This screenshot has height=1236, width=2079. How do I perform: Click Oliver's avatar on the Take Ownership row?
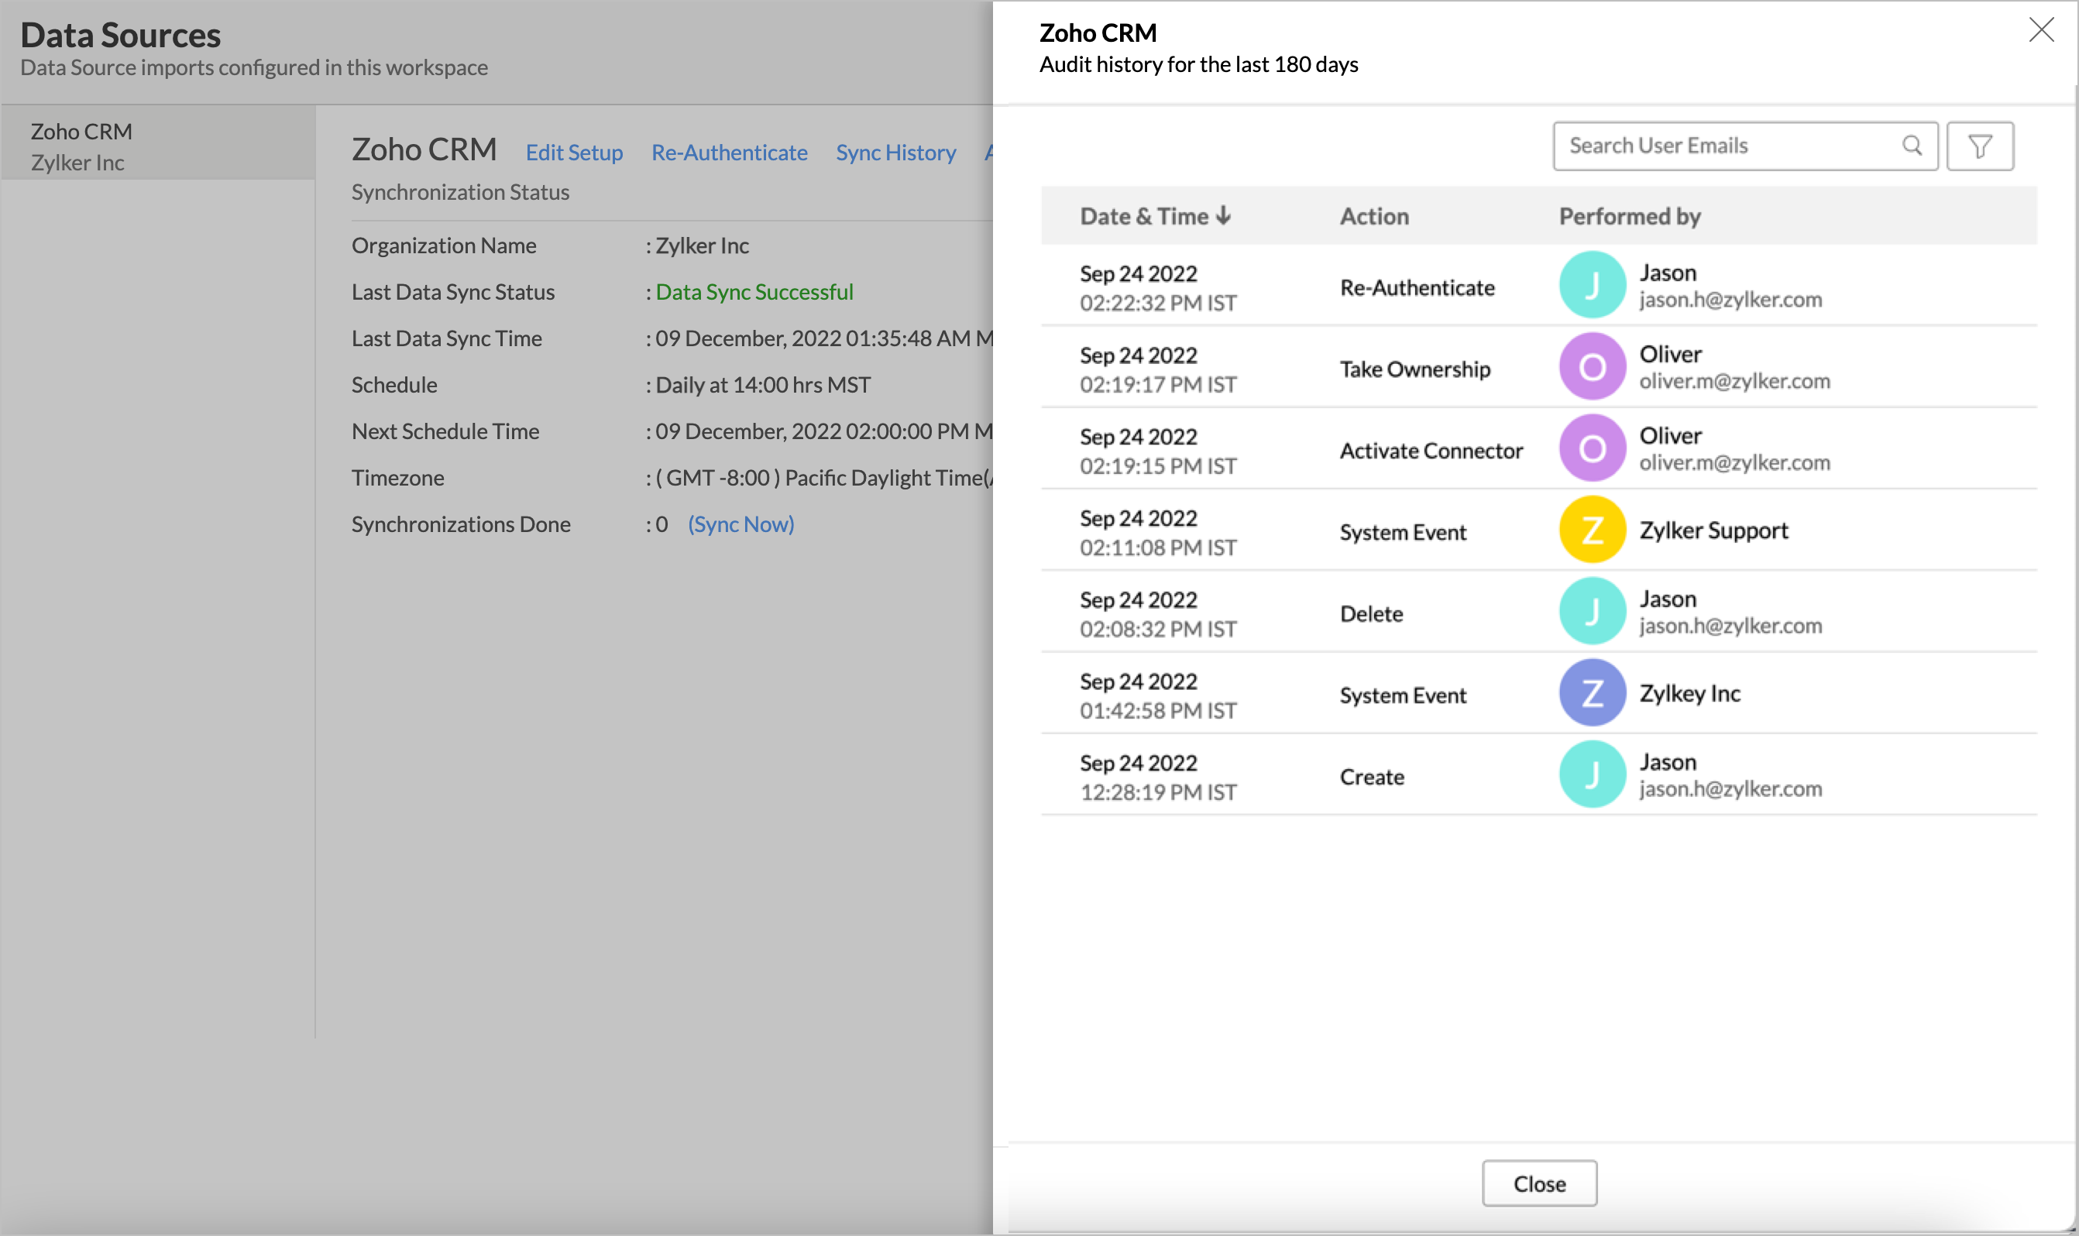tap(1592, 366)
